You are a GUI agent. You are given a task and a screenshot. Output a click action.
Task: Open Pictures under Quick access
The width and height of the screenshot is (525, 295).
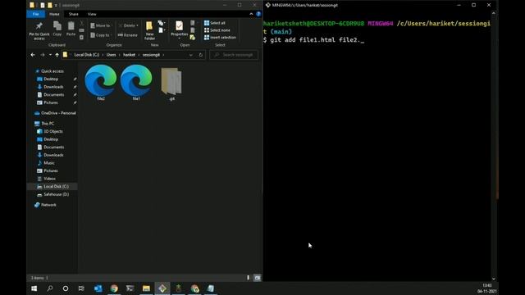pos(48,102)
